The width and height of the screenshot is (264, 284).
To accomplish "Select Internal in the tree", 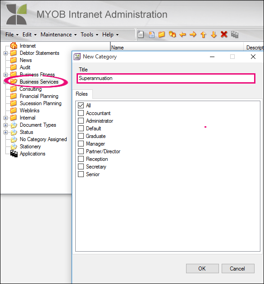I will [27, 118].
